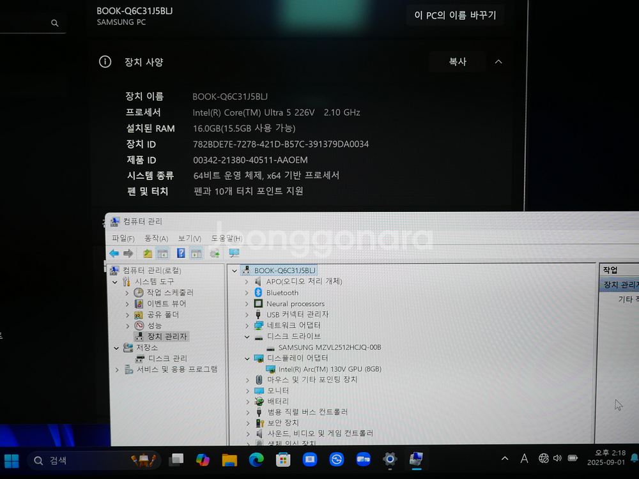Click the taskbar 검색 search box
639x479 pixels.
point(94,460)
